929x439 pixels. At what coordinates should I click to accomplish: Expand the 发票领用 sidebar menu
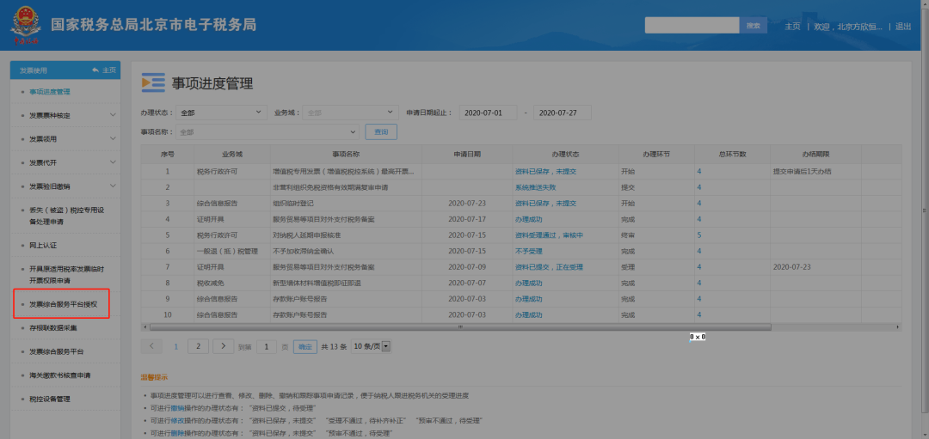(114, 138)
